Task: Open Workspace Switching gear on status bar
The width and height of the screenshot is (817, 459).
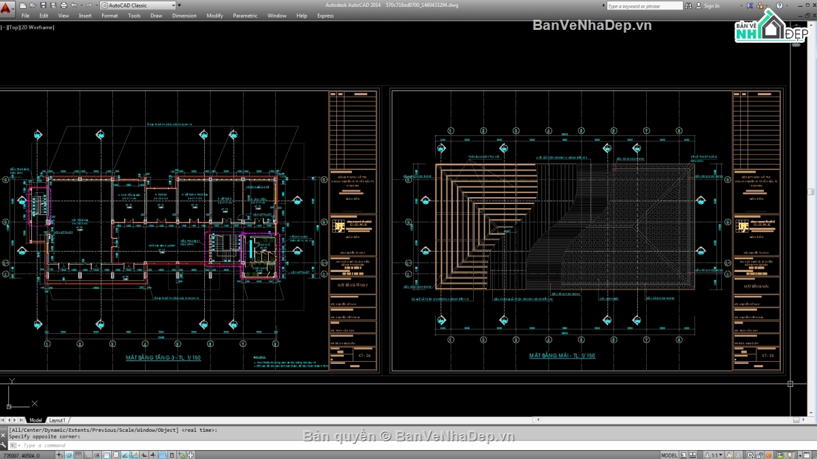Action: 750,454
